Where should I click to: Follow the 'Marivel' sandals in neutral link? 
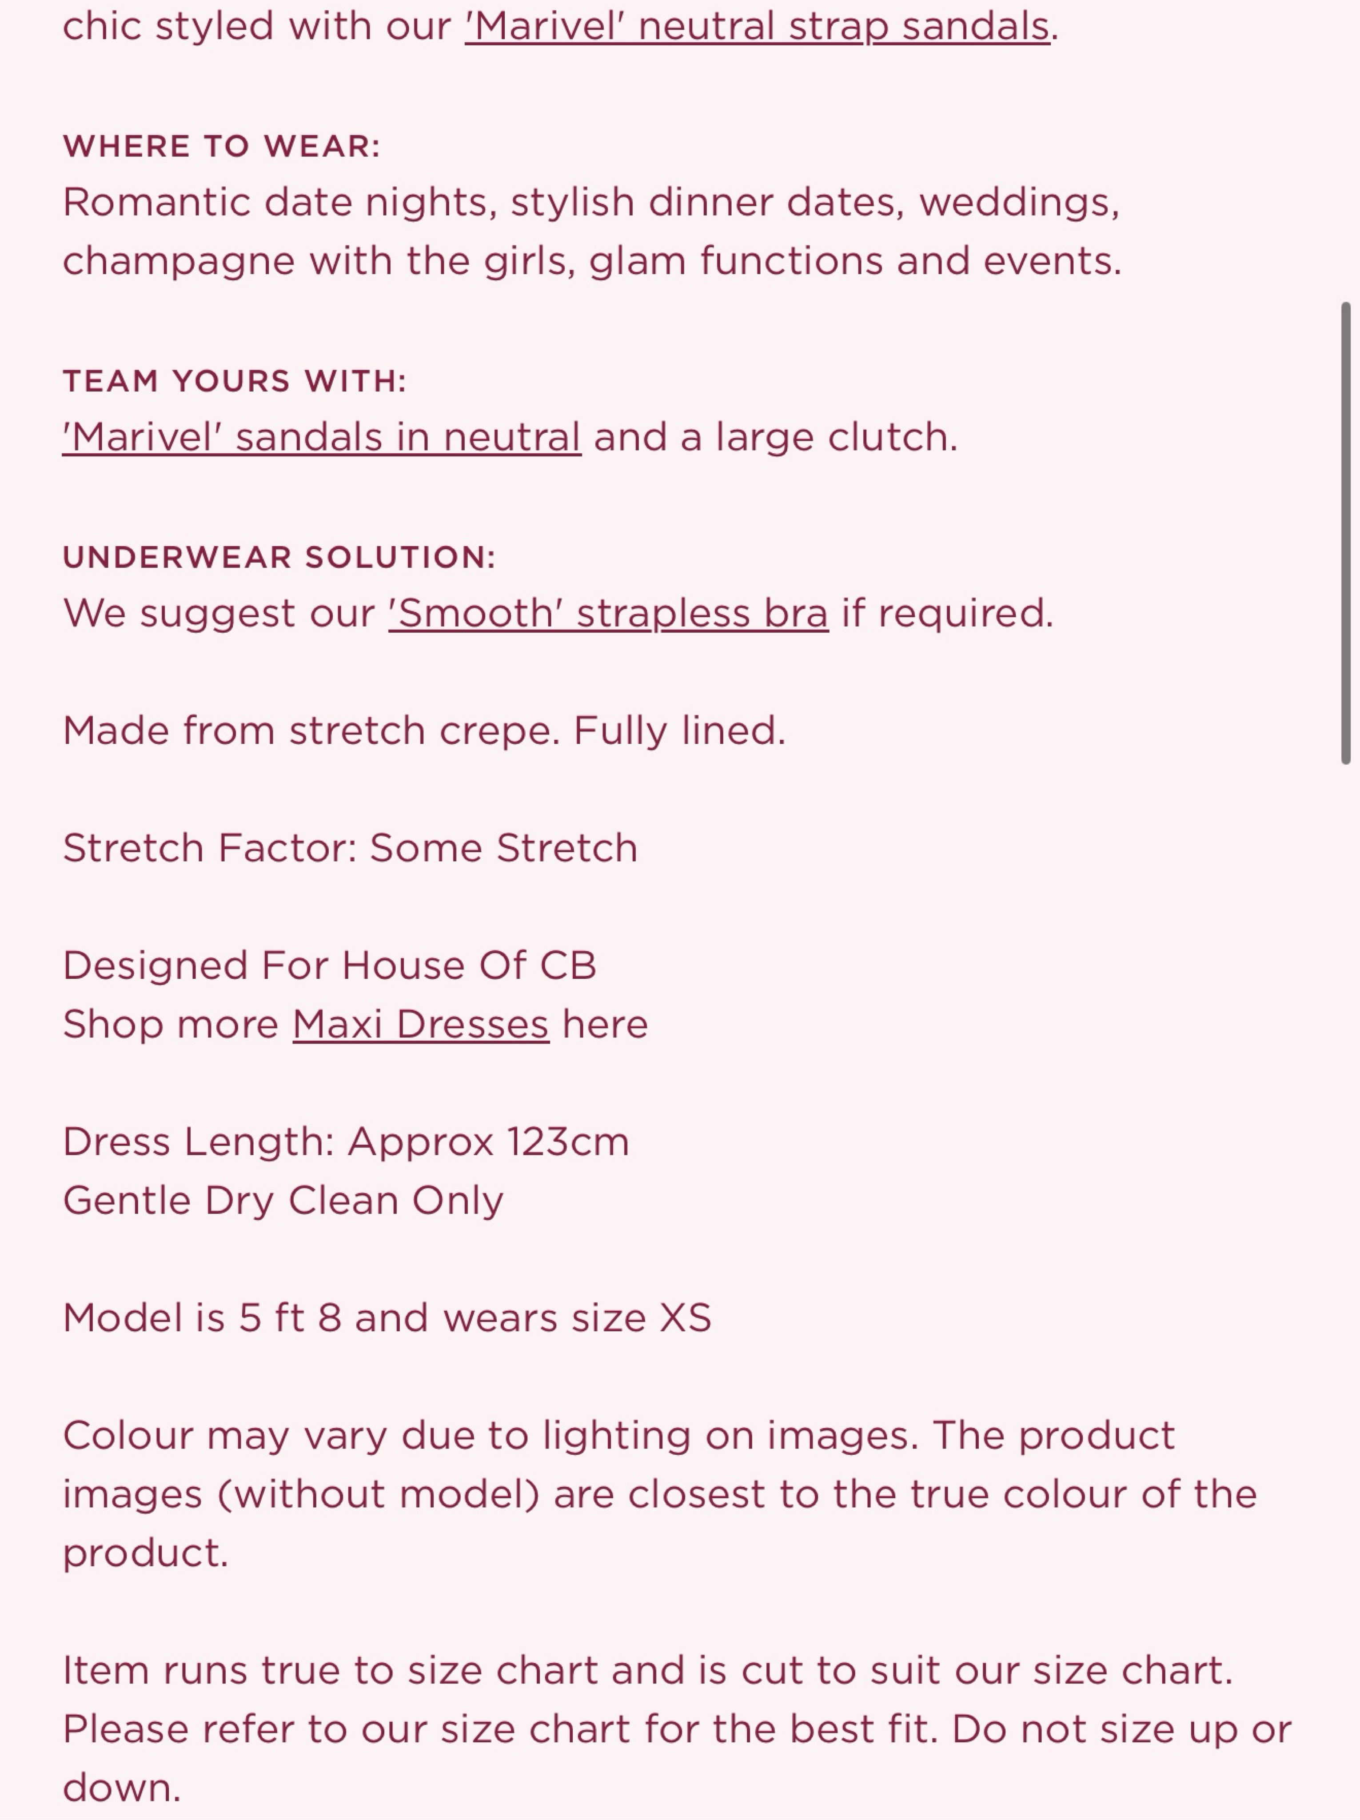(322, 437)
